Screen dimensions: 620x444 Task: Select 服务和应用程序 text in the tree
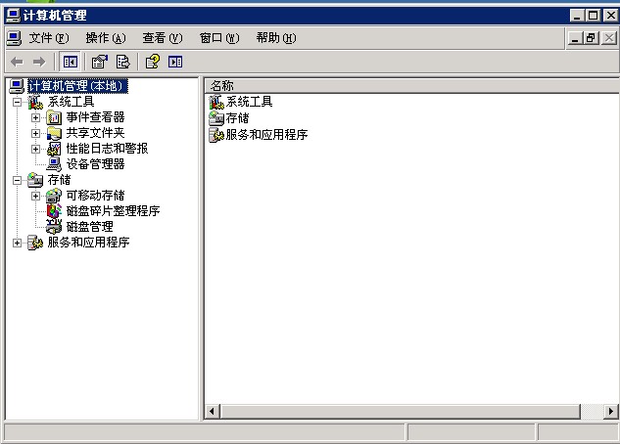[x=88, y=243]
